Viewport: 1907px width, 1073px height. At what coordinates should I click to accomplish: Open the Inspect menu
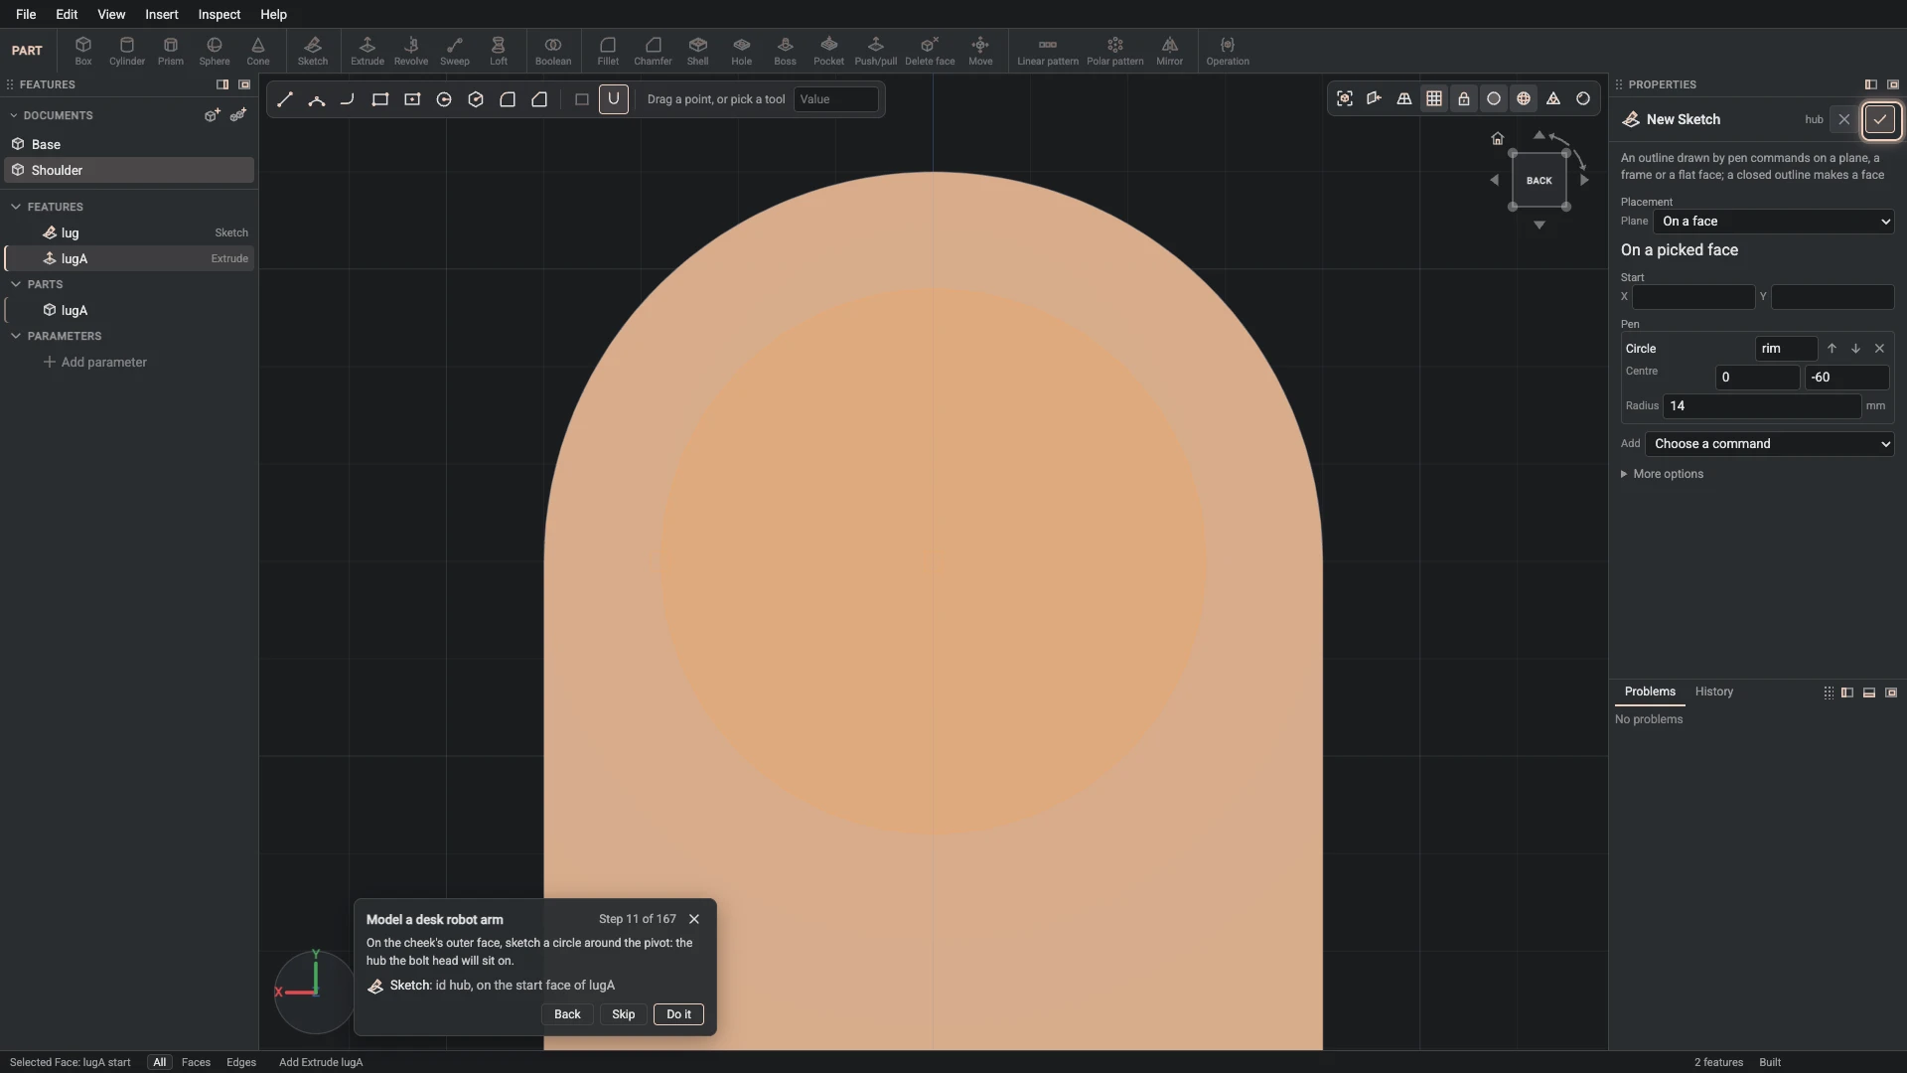coord(220,14)
